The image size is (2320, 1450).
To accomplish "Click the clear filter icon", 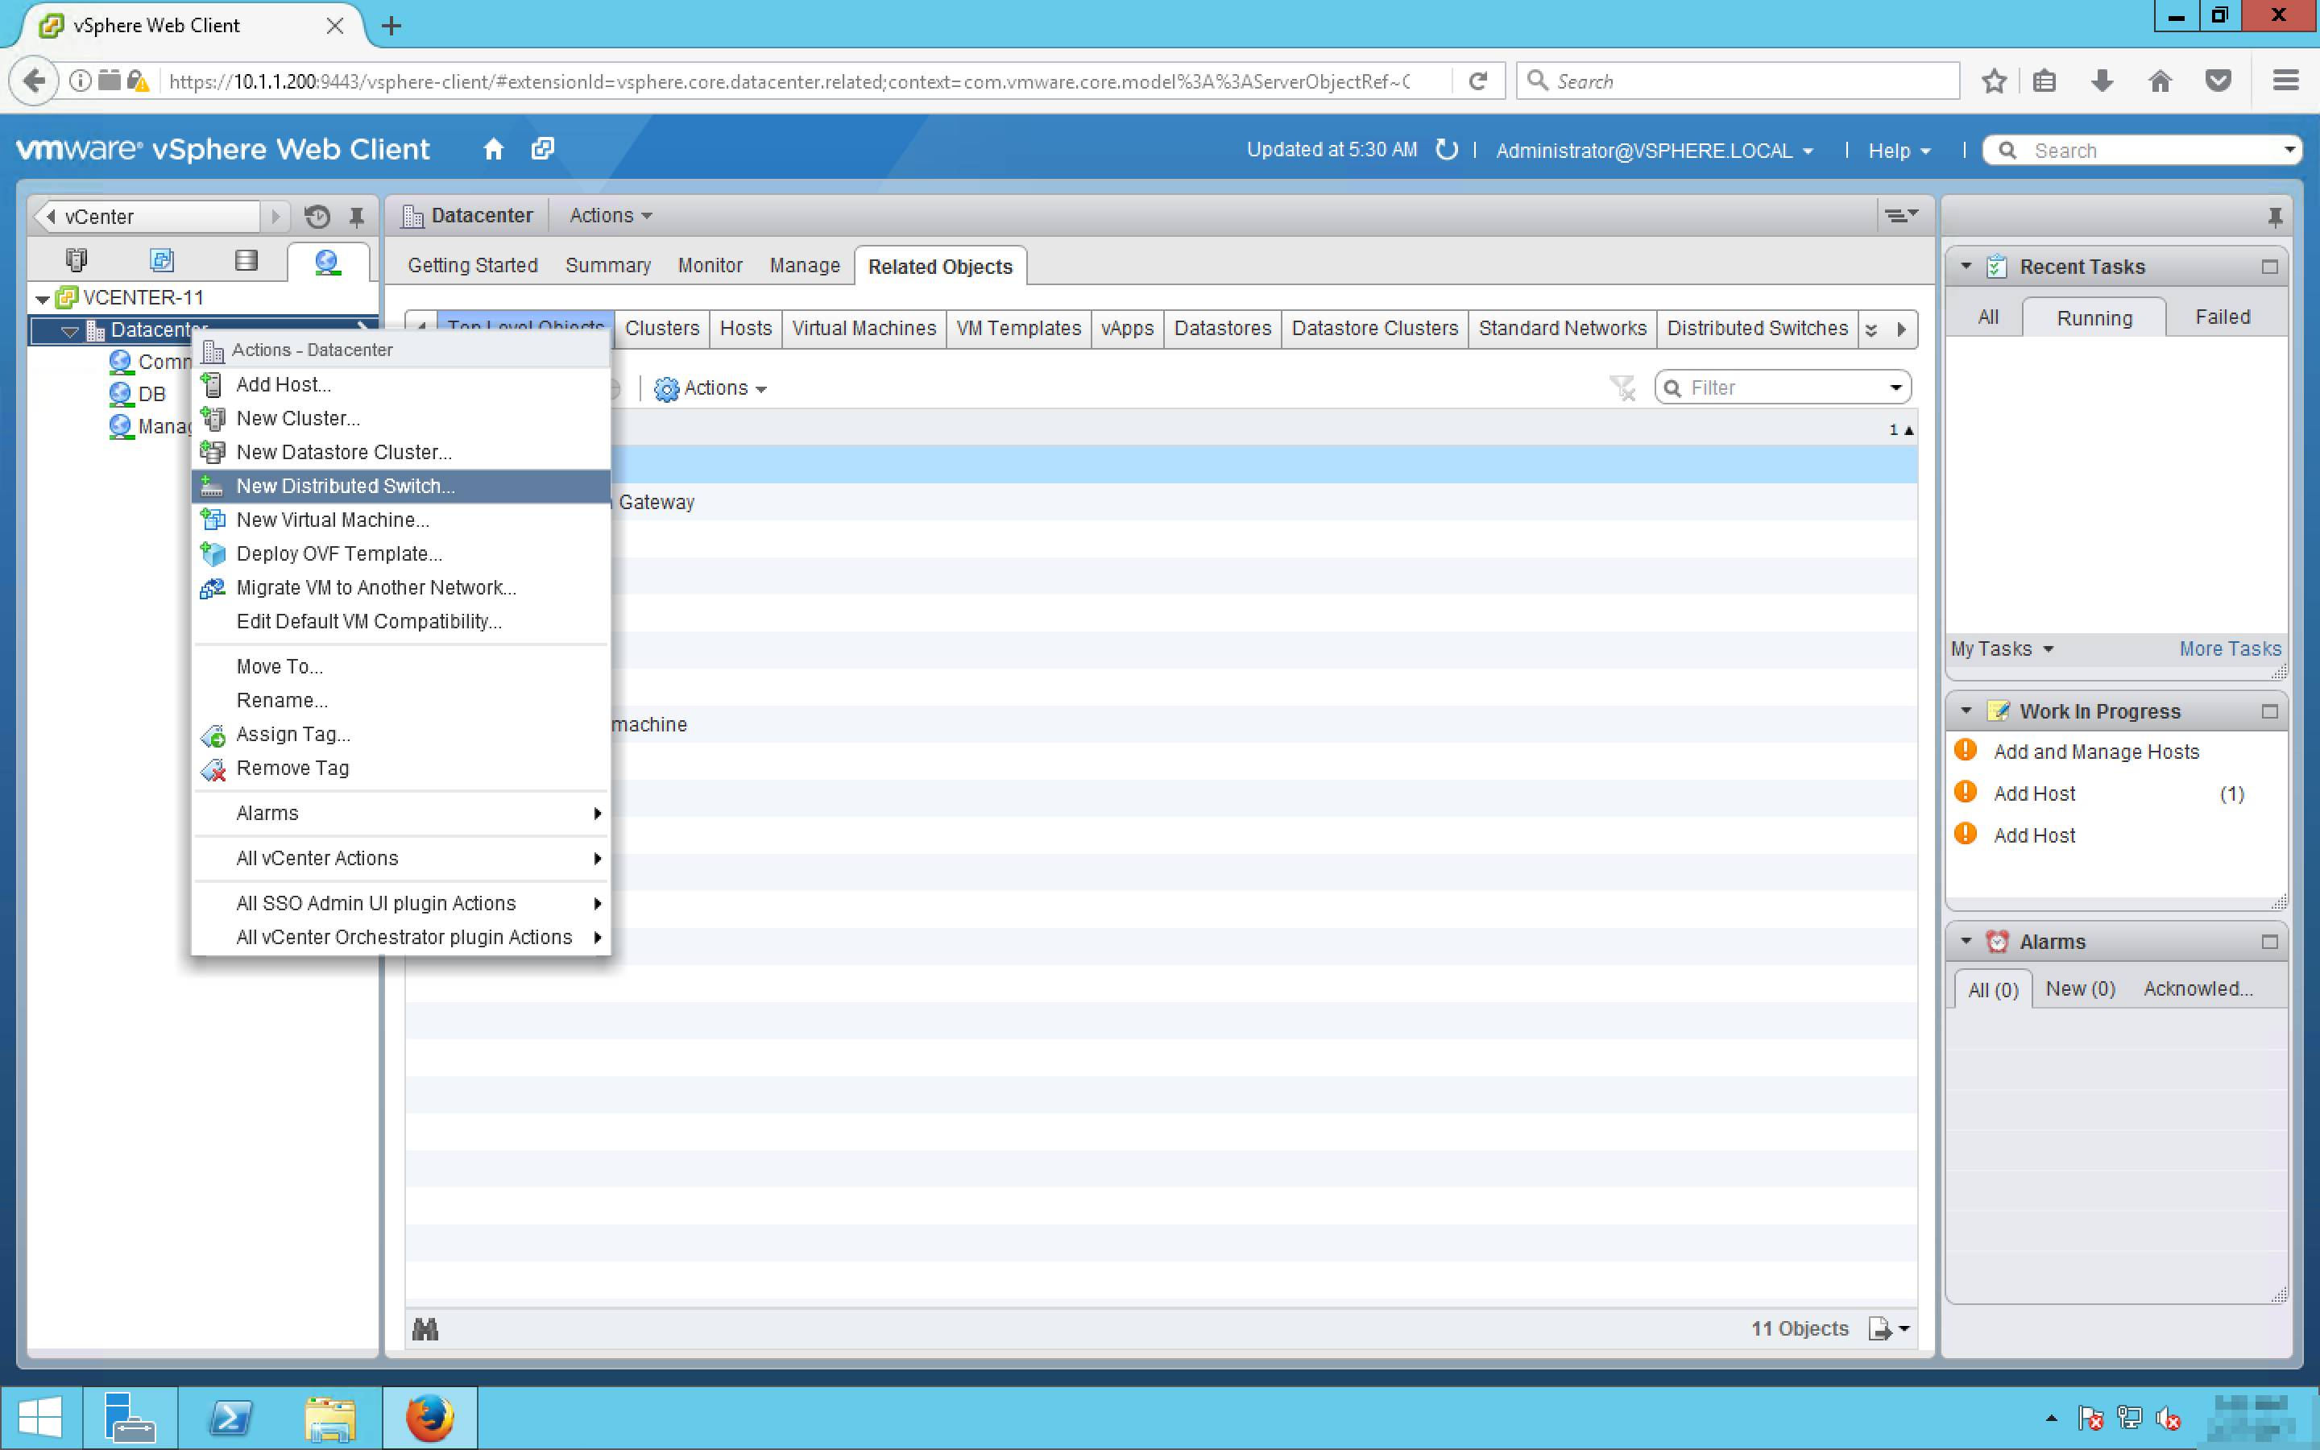I will pyautogui.click(x=1622, y=388).
